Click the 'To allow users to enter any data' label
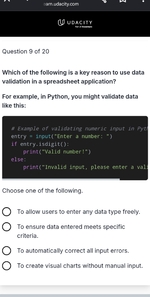The width and height of the screenshot is (150, 297). pyautogui.click(x=79, y=212)
